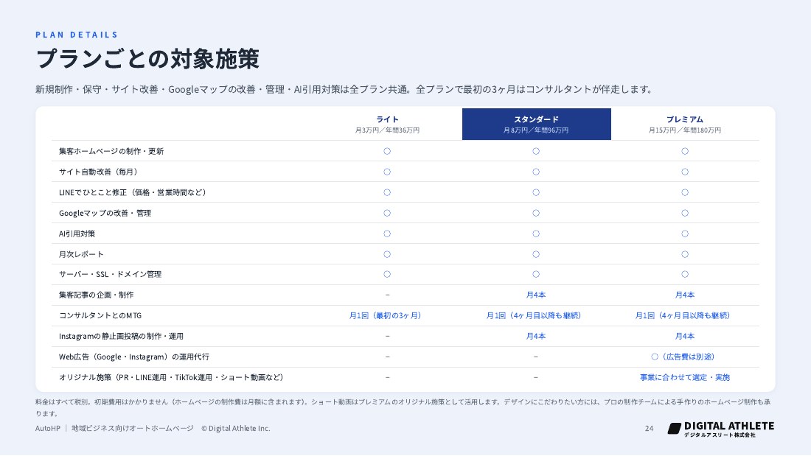The image size is (811, 456).
Task: Click the オリジナル施策 row label
Action: 173,377
